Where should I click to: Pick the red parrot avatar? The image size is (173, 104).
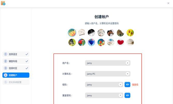point(82,42)
